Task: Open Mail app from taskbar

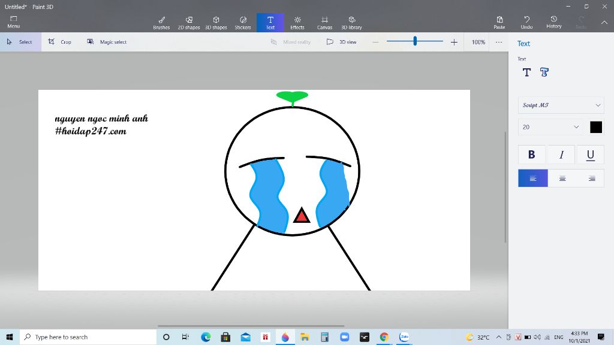Action: tap(245, 337)
